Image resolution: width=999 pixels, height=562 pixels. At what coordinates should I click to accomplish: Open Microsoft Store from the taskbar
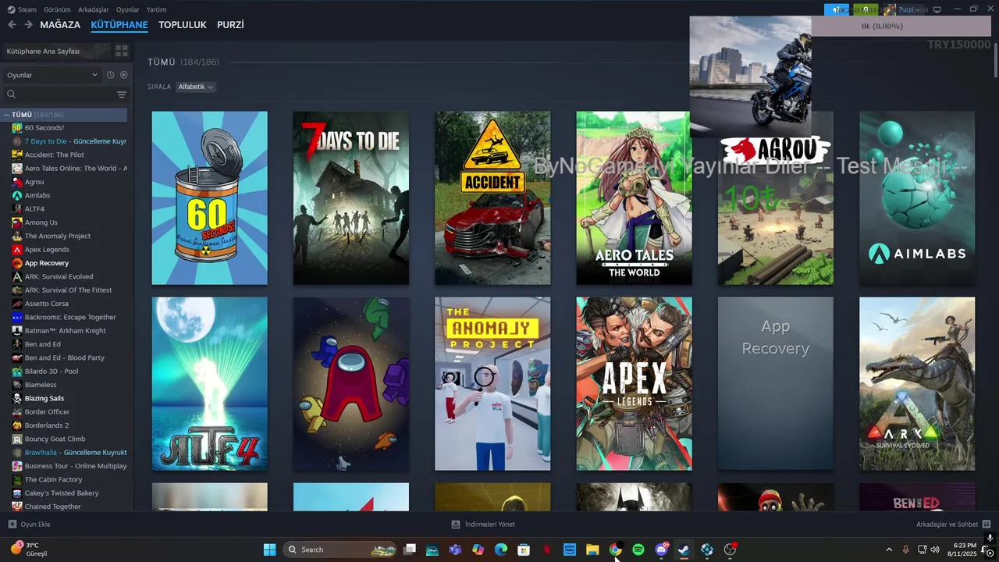524,550
